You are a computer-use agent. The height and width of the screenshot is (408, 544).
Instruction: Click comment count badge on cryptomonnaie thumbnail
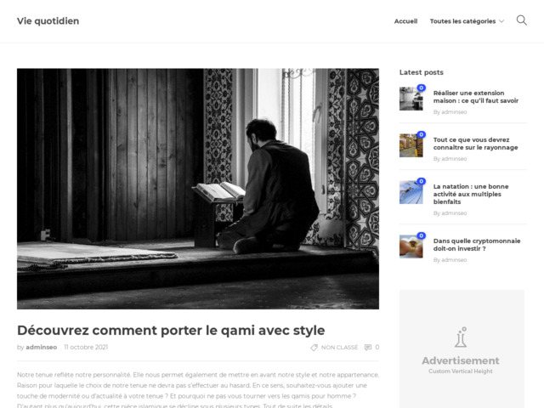tap(422, 236)
